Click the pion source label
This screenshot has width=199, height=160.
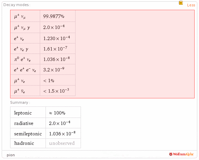pos(11,155)
